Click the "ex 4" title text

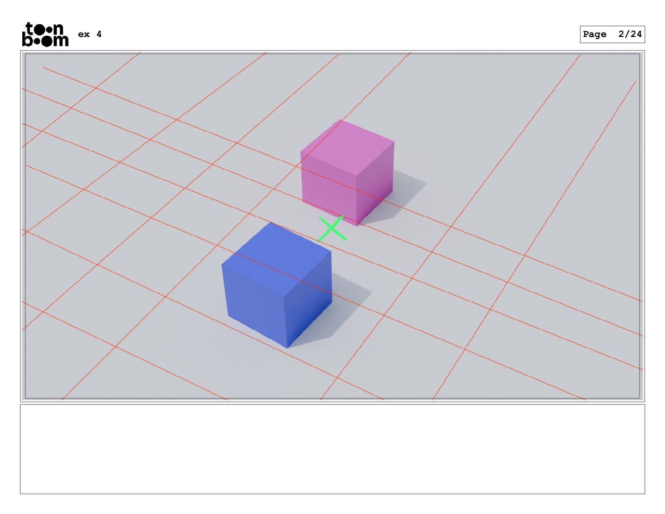(90, 34)
